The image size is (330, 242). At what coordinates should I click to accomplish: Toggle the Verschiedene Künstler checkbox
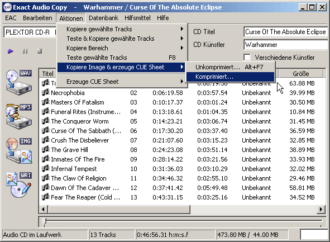(247, 58)
